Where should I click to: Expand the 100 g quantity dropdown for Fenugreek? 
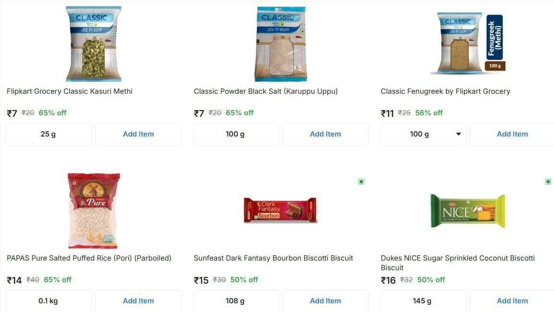point(423,134)
